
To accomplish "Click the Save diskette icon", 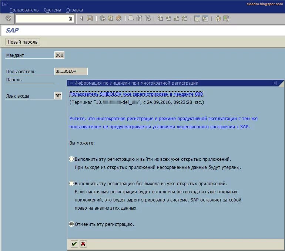I will click(90, 18).
